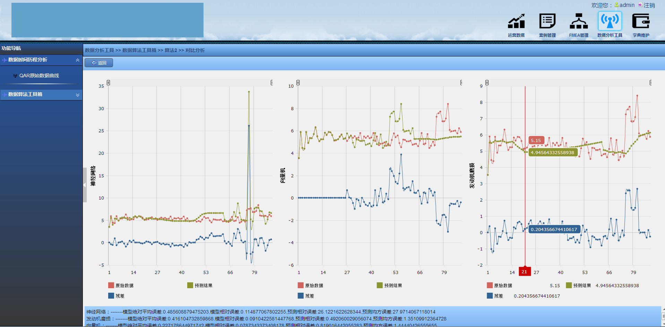
Task: Click 数据分析工具 in the breadcrumb
Action: [x=100, y=50]
